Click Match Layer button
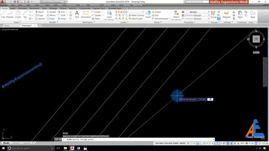This screenshot has width=269, height=151. (x=135, y=18)
